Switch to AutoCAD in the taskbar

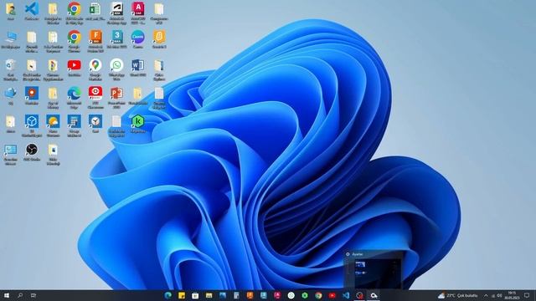(277, 295)
